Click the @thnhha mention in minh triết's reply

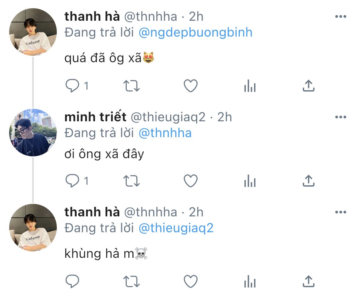click(165, 133)
